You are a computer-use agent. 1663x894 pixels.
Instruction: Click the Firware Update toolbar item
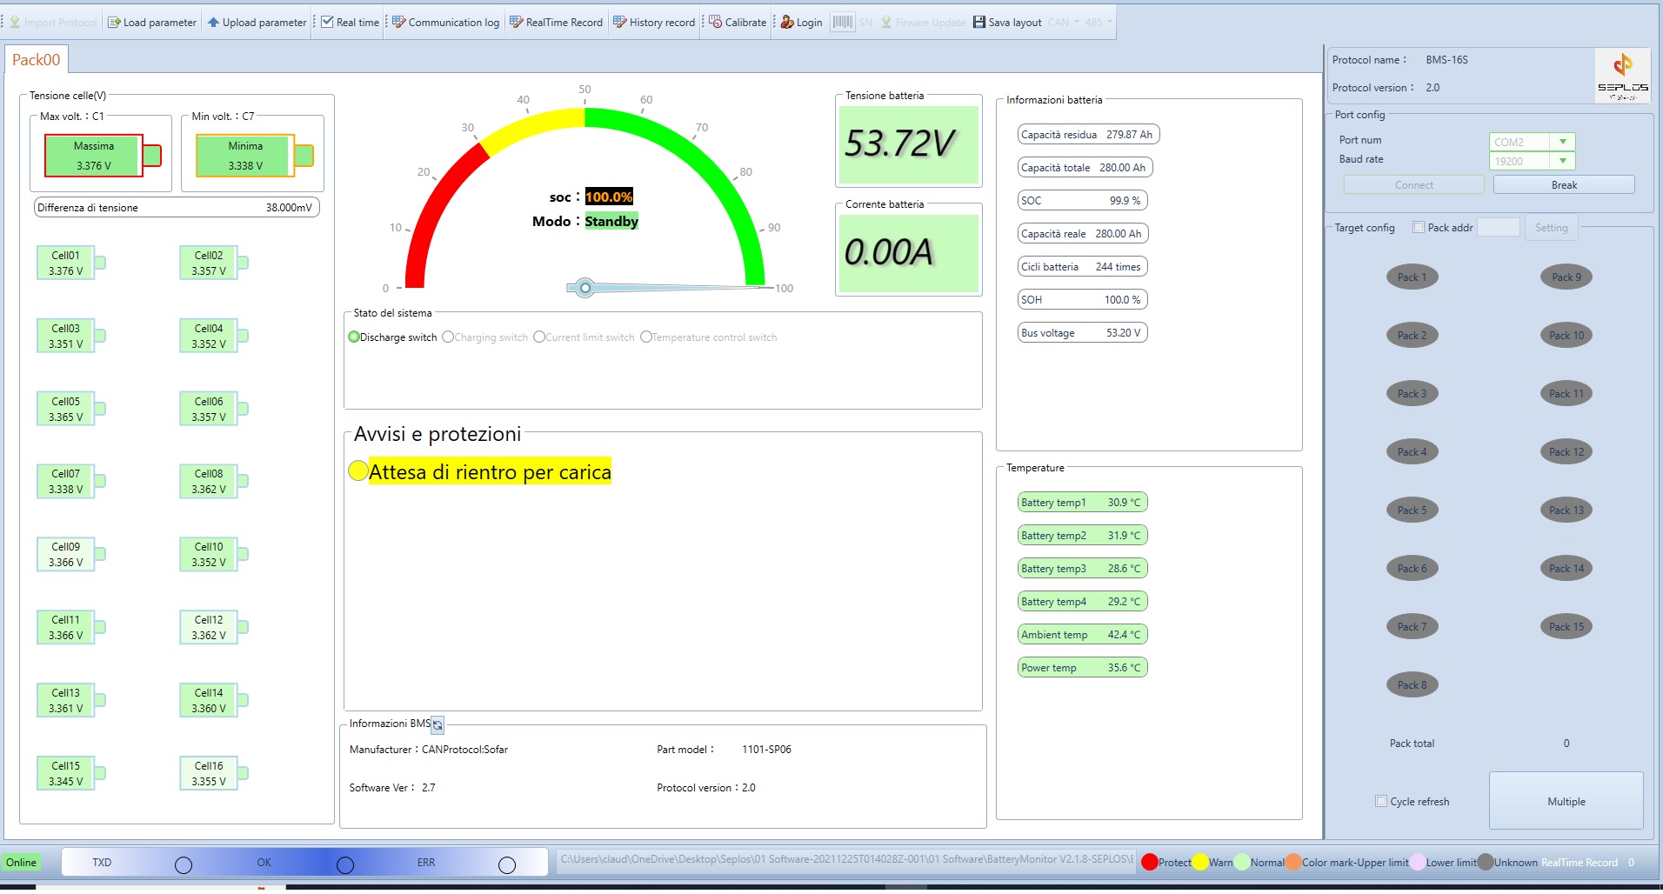point(923,23)
